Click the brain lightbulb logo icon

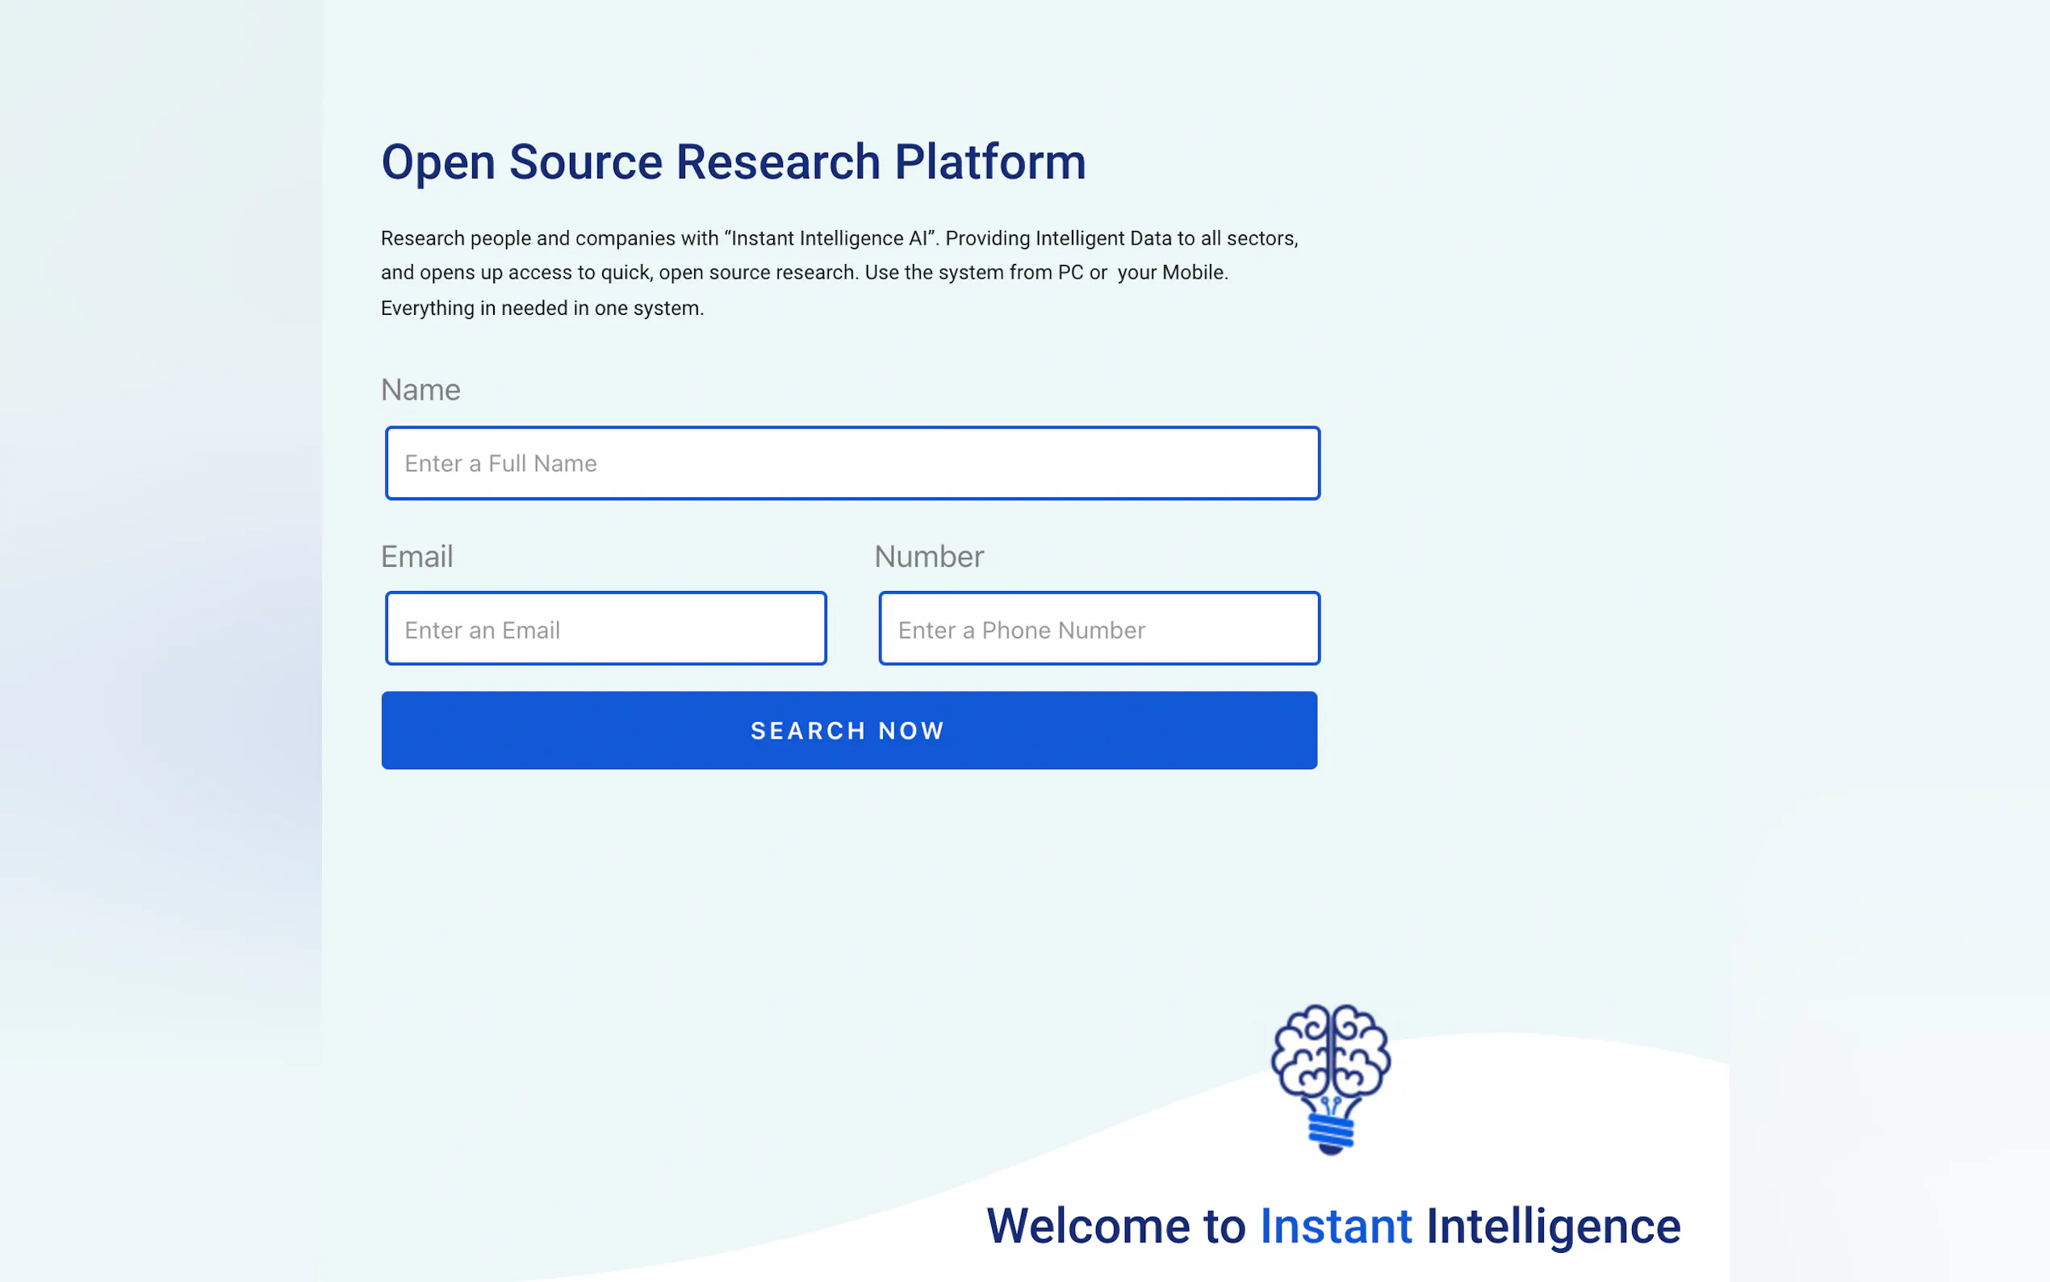click(1331, 1079)
